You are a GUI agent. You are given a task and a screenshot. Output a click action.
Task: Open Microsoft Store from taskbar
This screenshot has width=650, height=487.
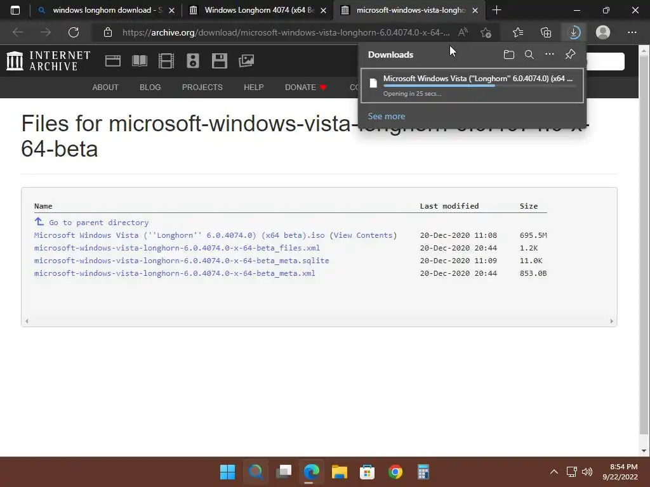[x=368, y=472]
